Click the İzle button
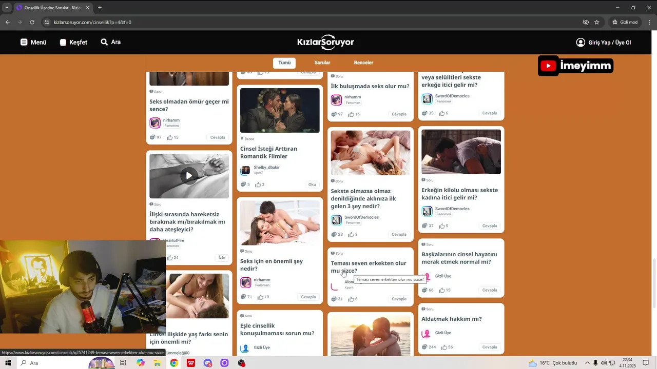This screenshot has width=657, height=369. tap(222, 258)
